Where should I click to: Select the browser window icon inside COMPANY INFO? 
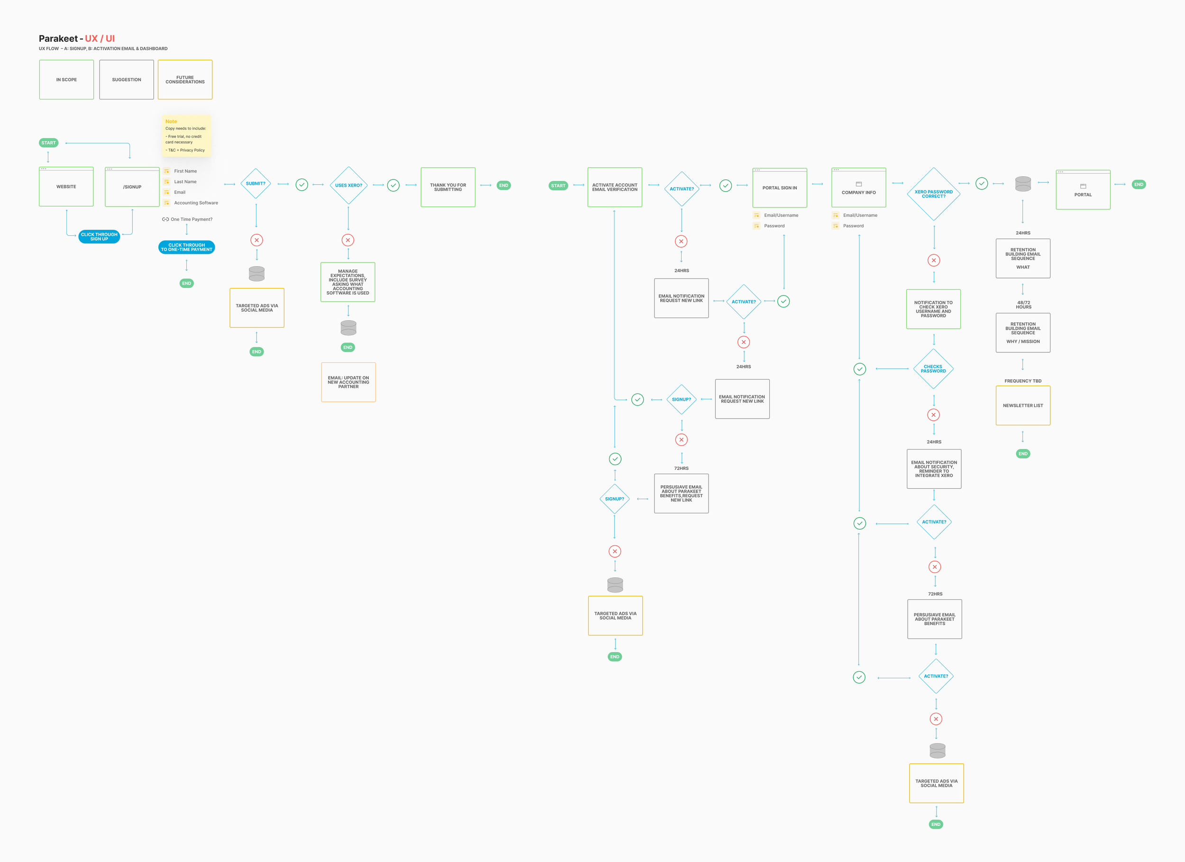coord(858,184)
